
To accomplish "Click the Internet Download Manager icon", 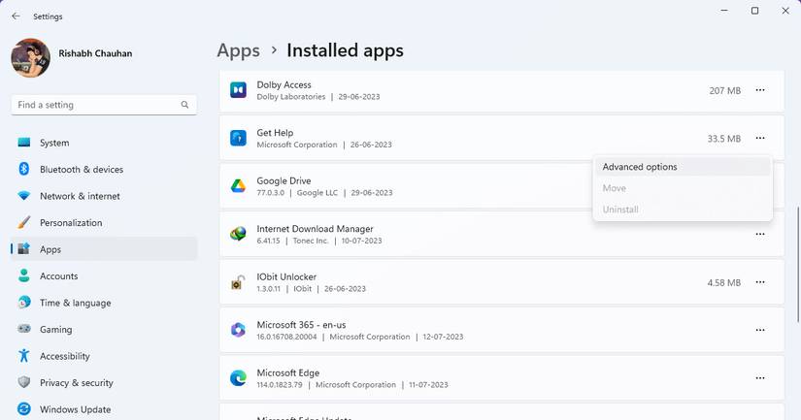I will coord(238,234).
